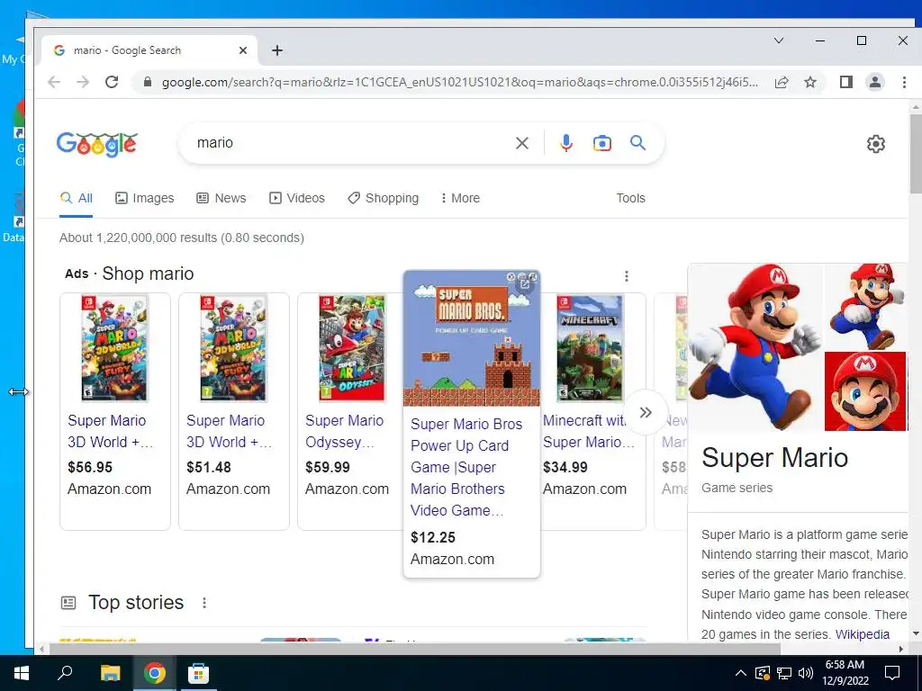Open Windows taskbar search
Viewport: 922px width, 691px height.
65,673
